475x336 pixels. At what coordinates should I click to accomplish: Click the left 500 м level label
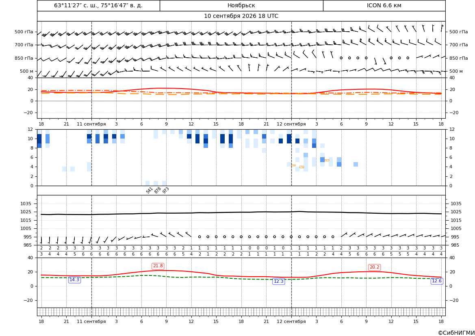[27, 71]
